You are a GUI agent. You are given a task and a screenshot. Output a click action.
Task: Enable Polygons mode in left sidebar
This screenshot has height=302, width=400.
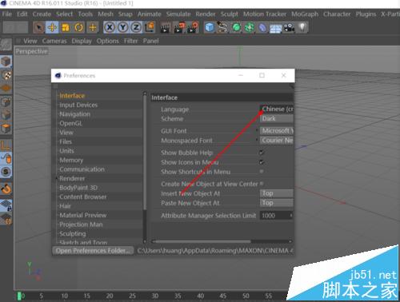[x=6, y=129]
